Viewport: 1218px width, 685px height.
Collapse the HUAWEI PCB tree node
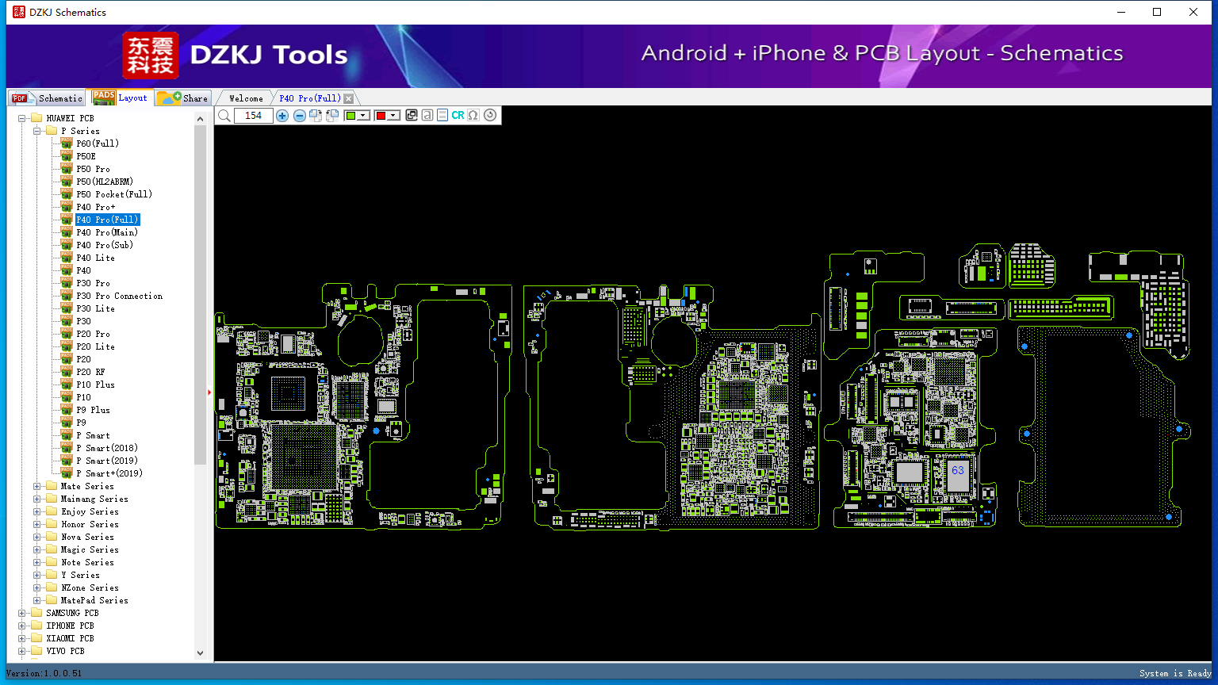(x=22, y=118)
